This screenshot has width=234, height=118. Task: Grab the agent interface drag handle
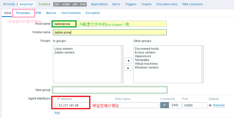[x=55, y=105]
